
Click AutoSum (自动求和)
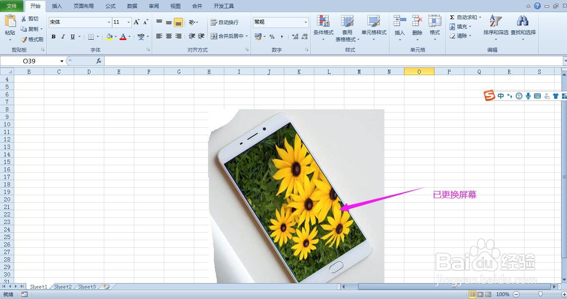pos(465,18)
